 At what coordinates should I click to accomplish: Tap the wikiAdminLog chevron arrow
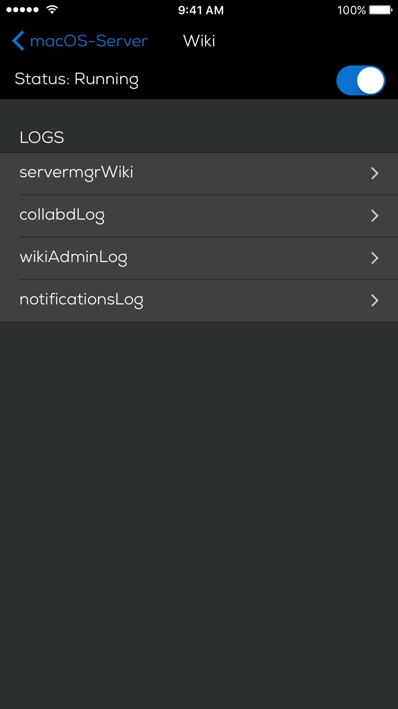click(375, 258)
